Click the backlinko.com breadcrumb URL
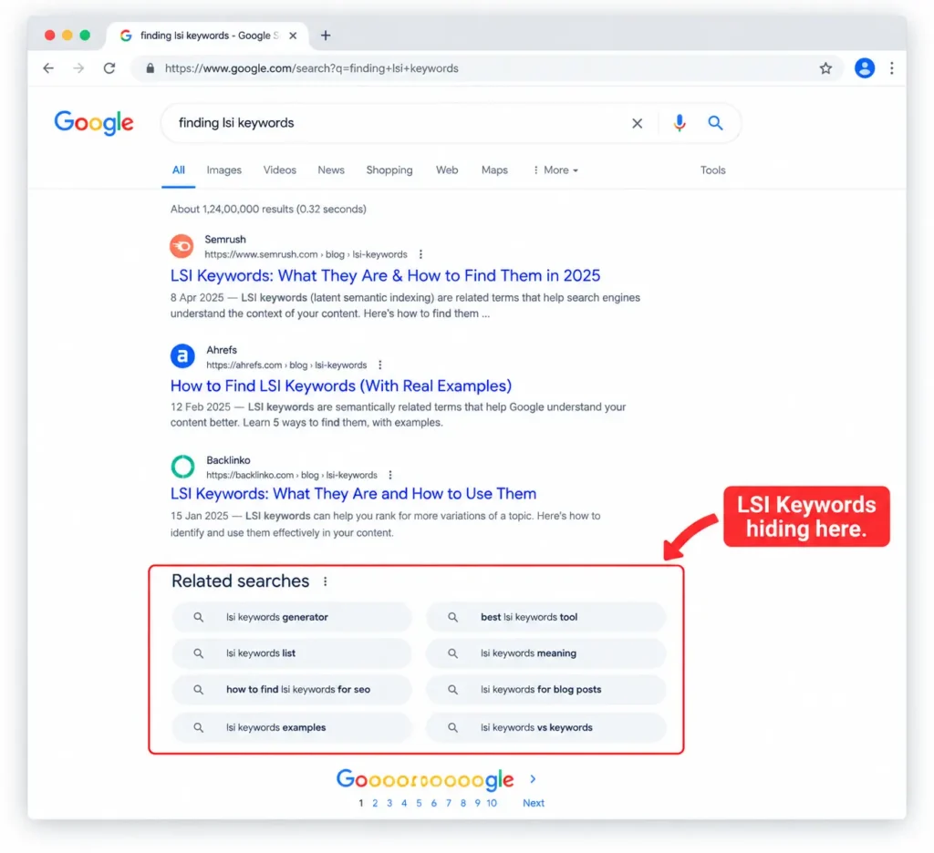934x853 pixels. tap(292, 476)
